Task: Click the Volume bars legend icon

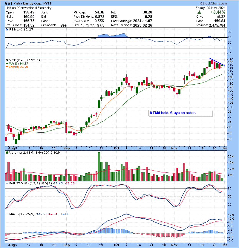Action: (x=7, y=153)
